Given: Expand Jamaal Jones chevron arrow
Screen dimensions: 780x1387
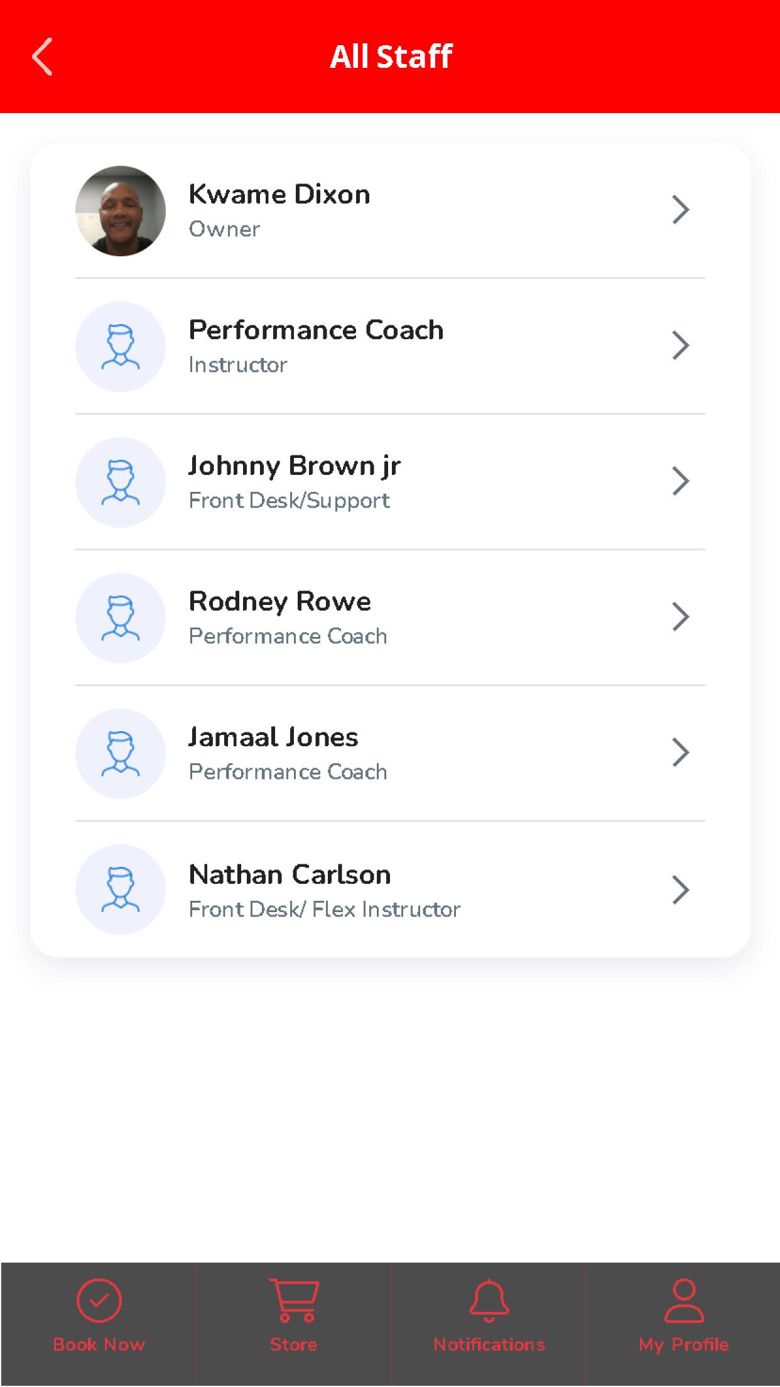Looking at the screenshot, I should tap(681, 753).
